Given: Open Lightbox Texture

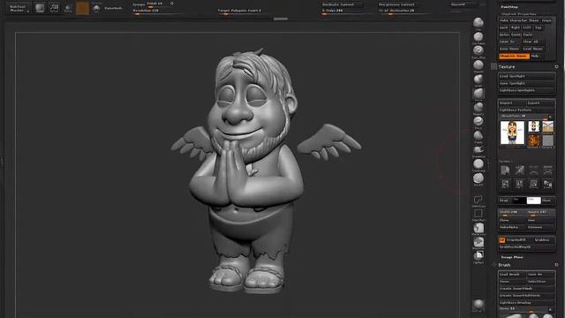Looking at the screenshot, I should pyautogui.click(x=526, y=110).
